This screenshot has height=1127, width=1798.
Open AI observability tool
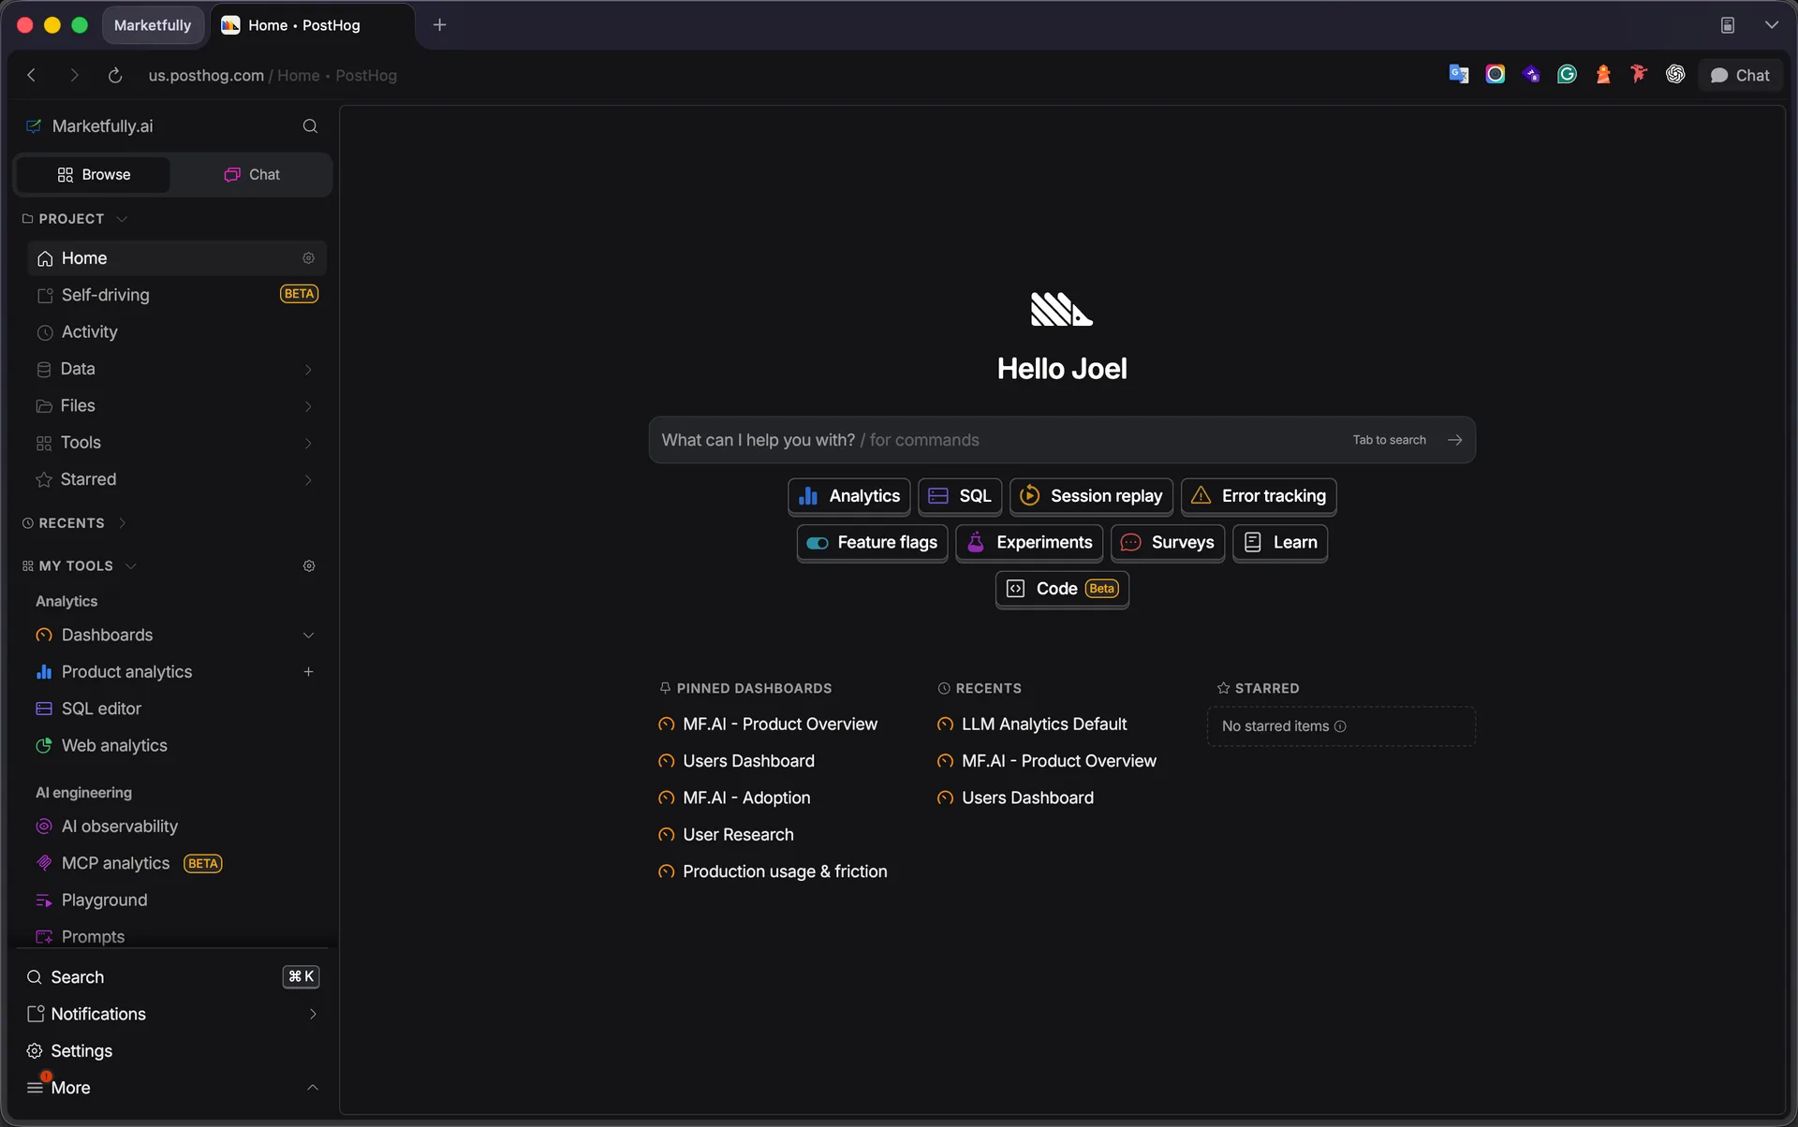[x=177, y=827]
